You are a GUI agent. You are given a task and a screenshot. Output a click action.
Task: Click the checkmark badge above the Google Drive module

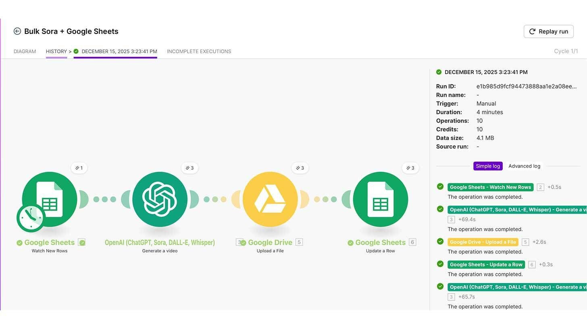click(300, 168)
